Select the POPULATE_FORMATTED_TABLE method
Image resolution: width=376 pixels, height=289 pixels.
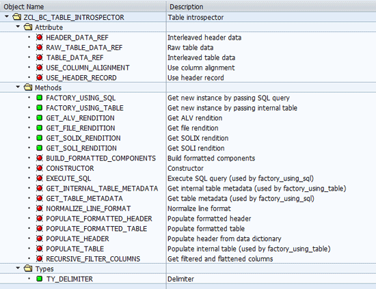[96, 229]
